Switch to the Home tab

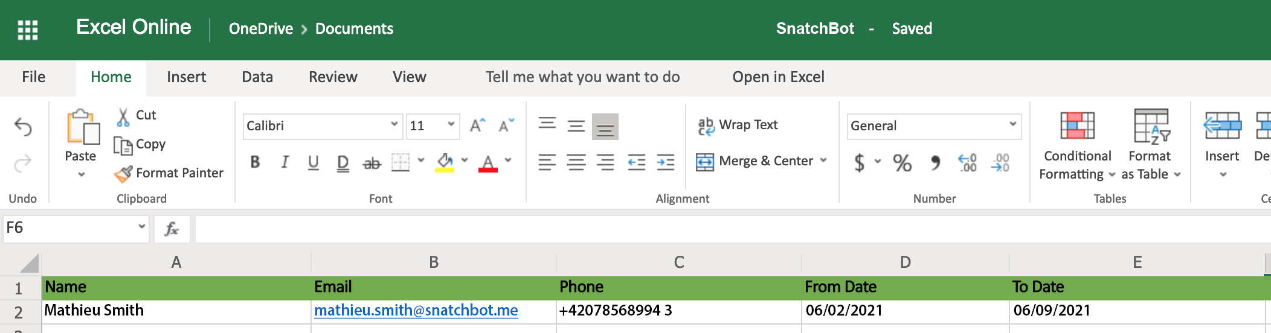click(111, 78)
